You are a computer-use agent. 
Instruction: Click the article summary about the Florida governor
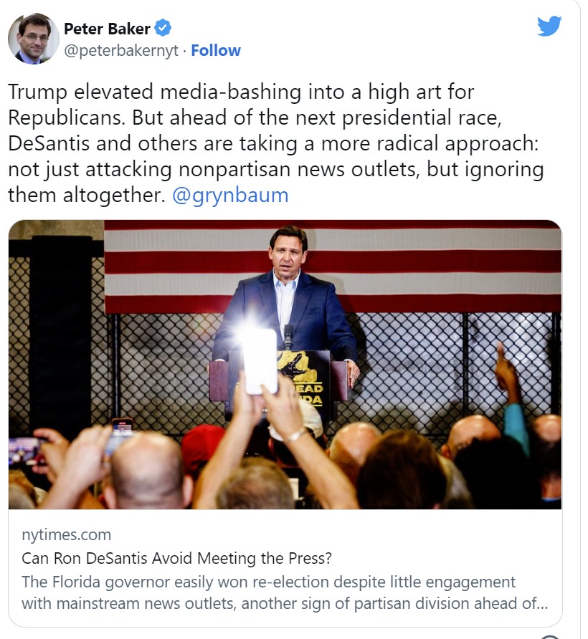tap(285, 592)
